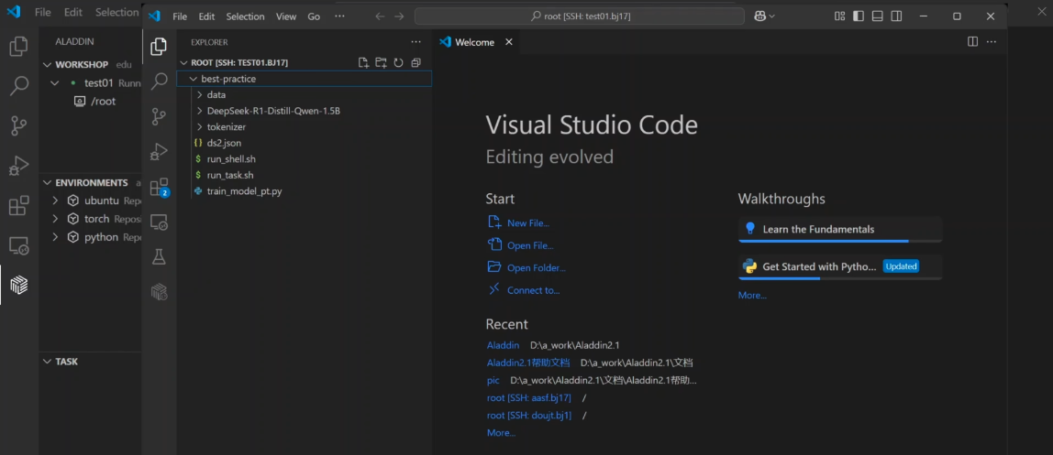Close the Welcome tab
Screen dimensions: 1053x455
point(508,42)
